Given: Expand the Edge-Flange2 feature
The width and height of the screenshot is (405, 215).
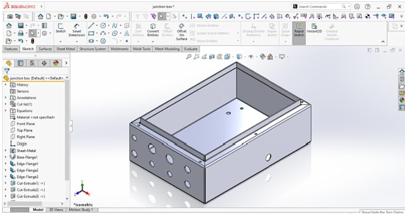Looking at the screenshot, I should tap(5, 170).
